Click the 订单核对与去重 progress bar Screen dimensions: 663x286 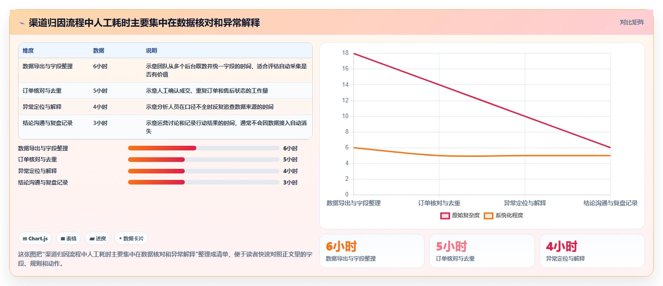204,160
